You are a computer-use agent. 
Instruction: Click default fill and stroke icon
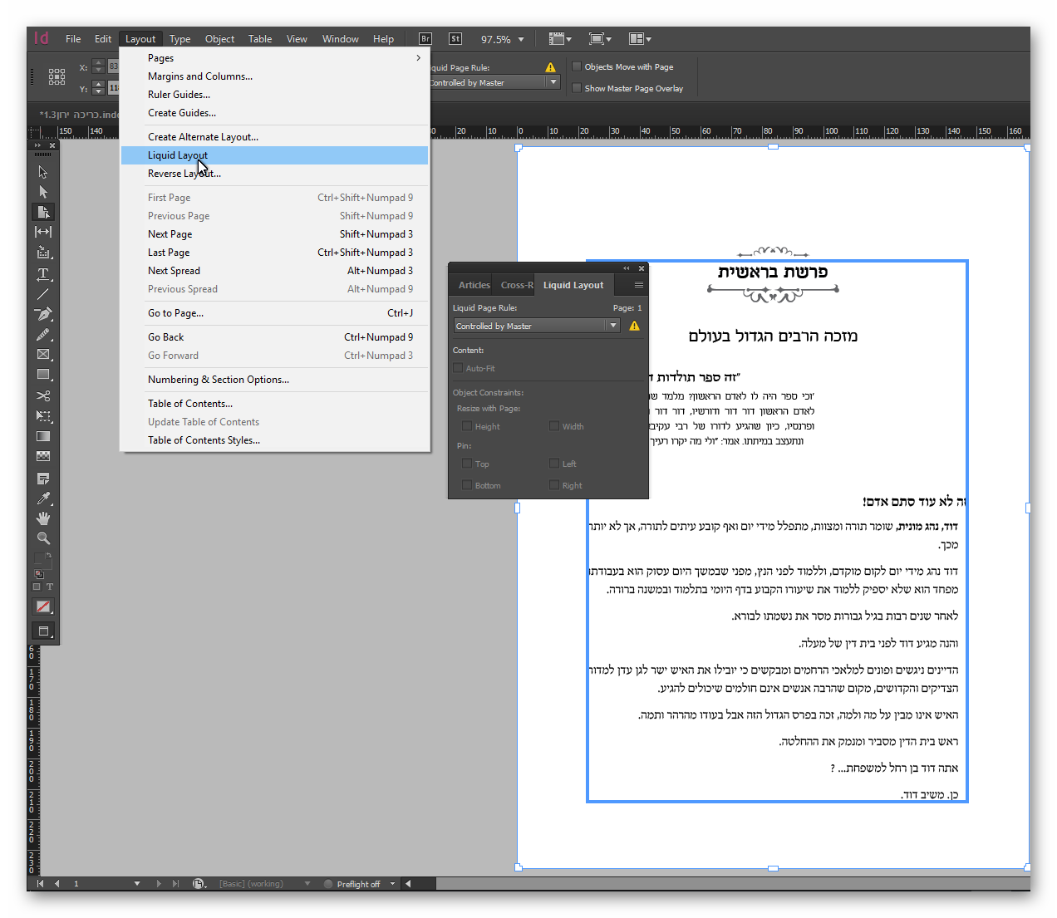click(x=38, y=574)
